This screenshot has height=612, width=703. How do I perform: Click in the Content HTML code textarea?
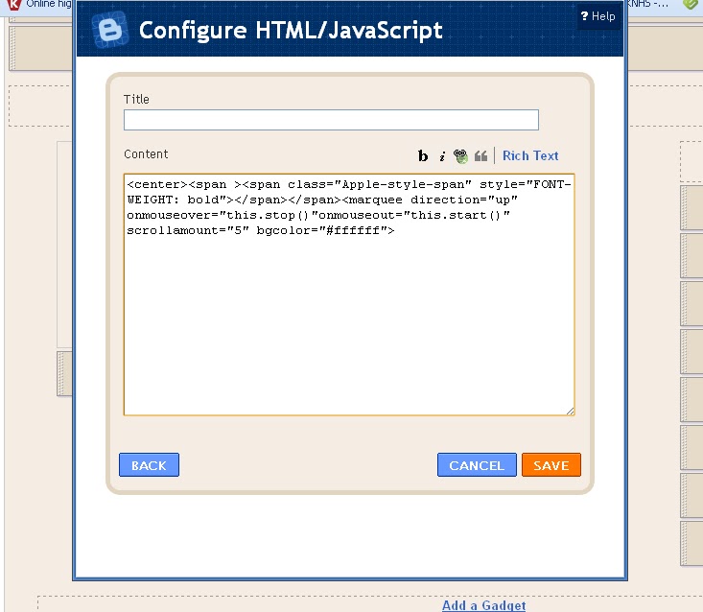tap(349, 317)
